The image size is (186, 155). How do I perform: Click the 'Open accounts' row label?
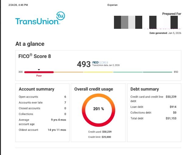28,97
